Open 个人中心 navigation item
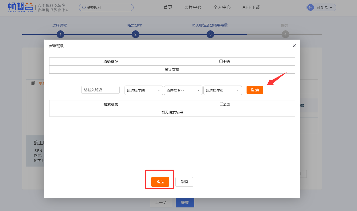This screenshot has width=357, height=211. 222,7
